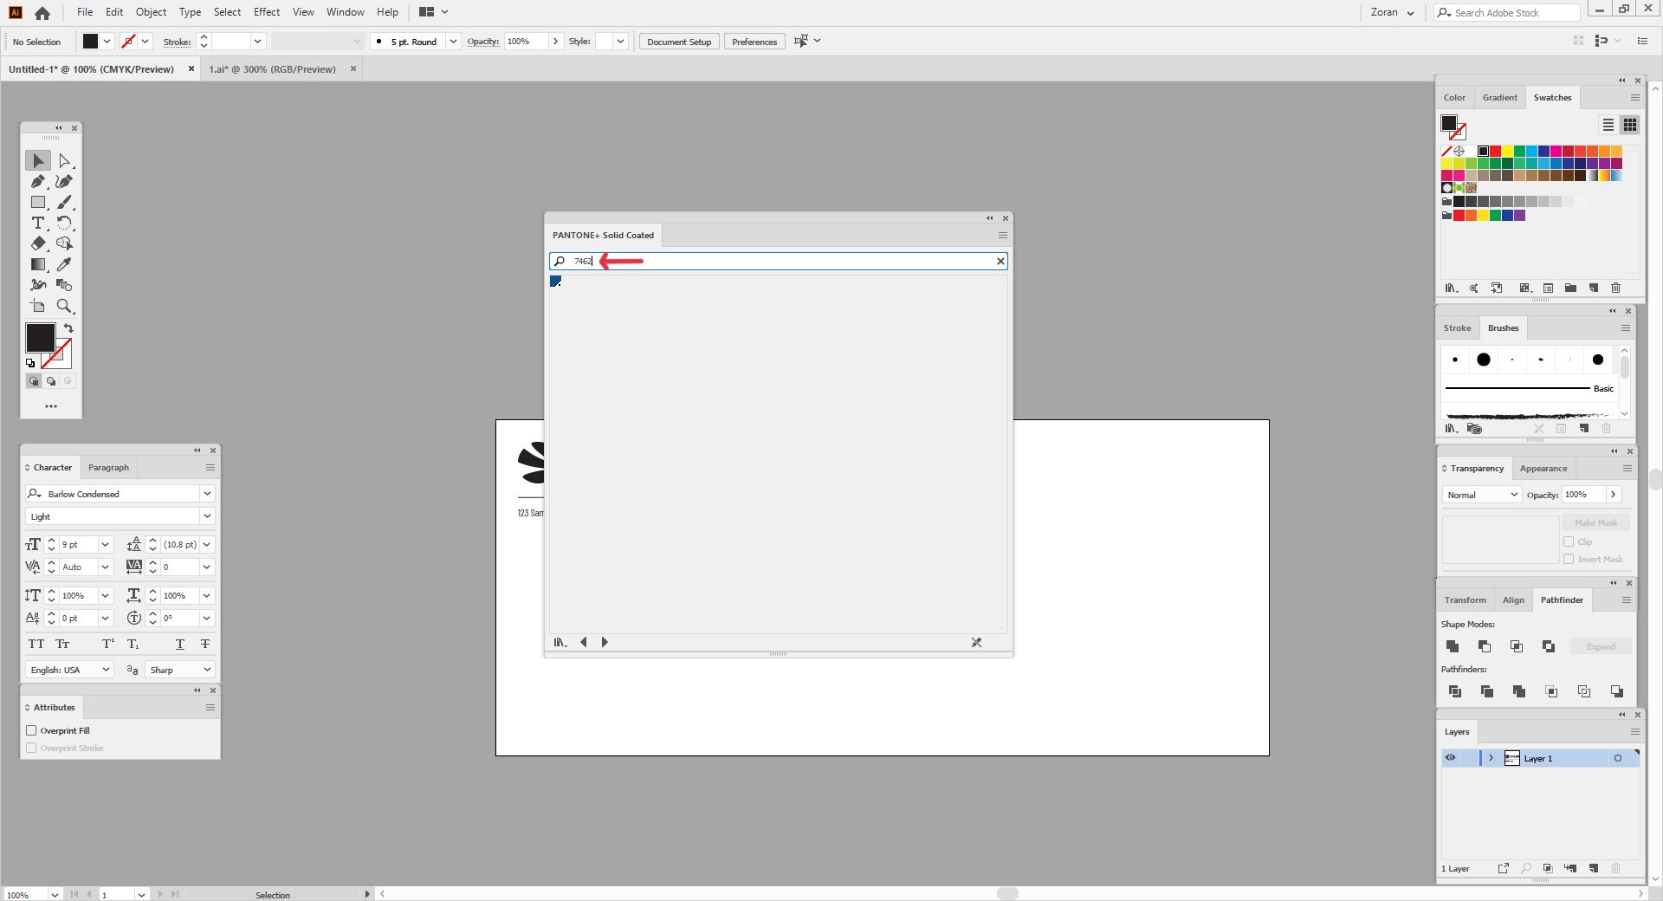The height and width of the screenshot is (901, 1663).
Task: Clear the Pantone search field
Action: tap(1000, 261)
